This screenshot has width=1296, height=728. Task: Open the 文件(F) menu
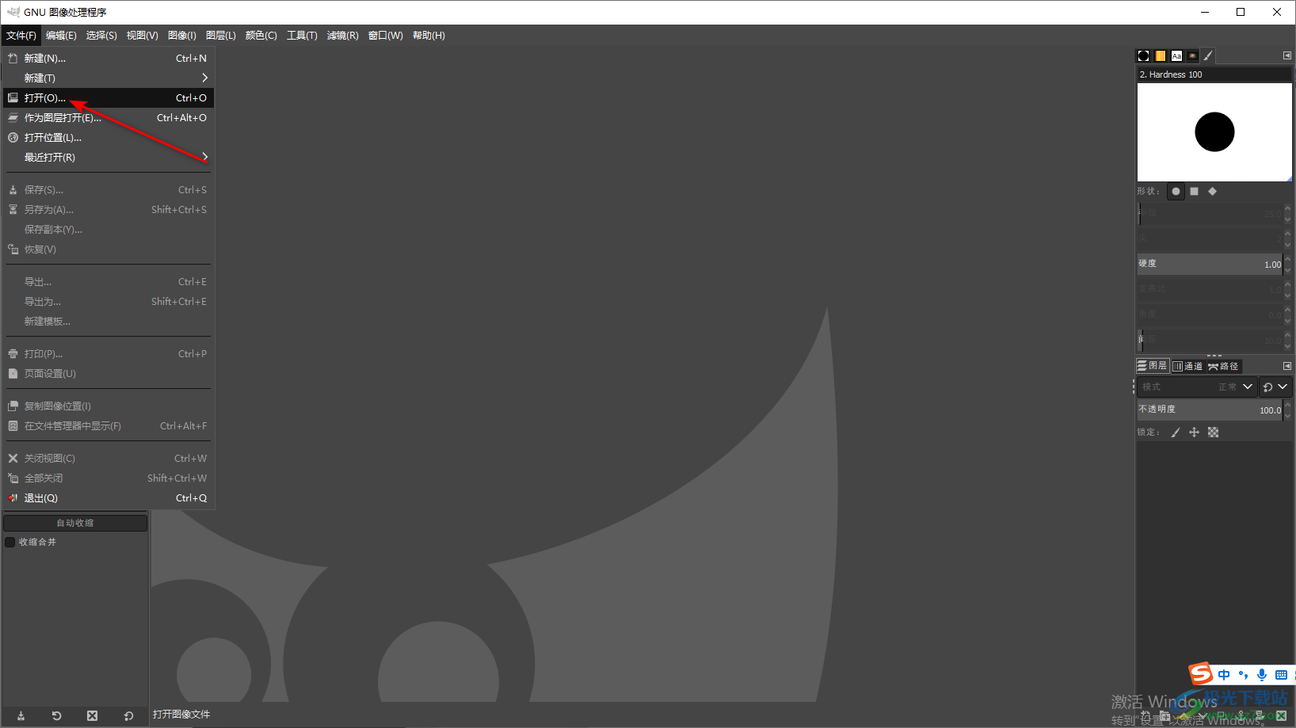21,36
